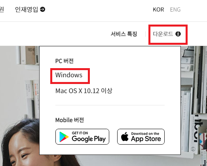Screen dimensions: 207x166
Task: Open the 서비스 특징 tab
Action: coord(124,34)
